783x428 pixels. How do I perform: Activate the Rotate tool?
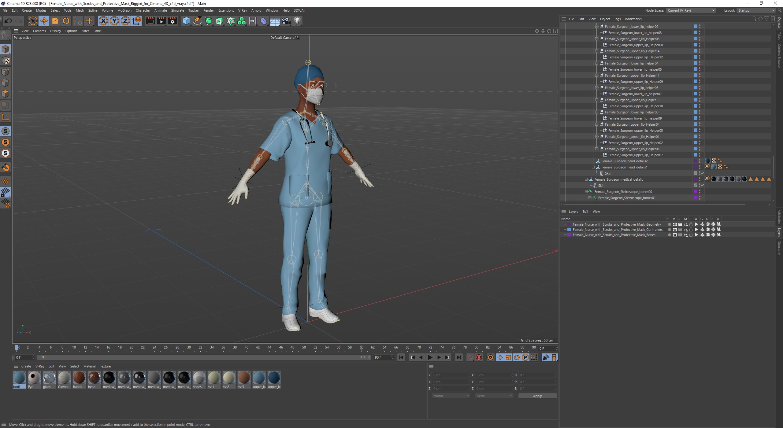pos(66,21)
